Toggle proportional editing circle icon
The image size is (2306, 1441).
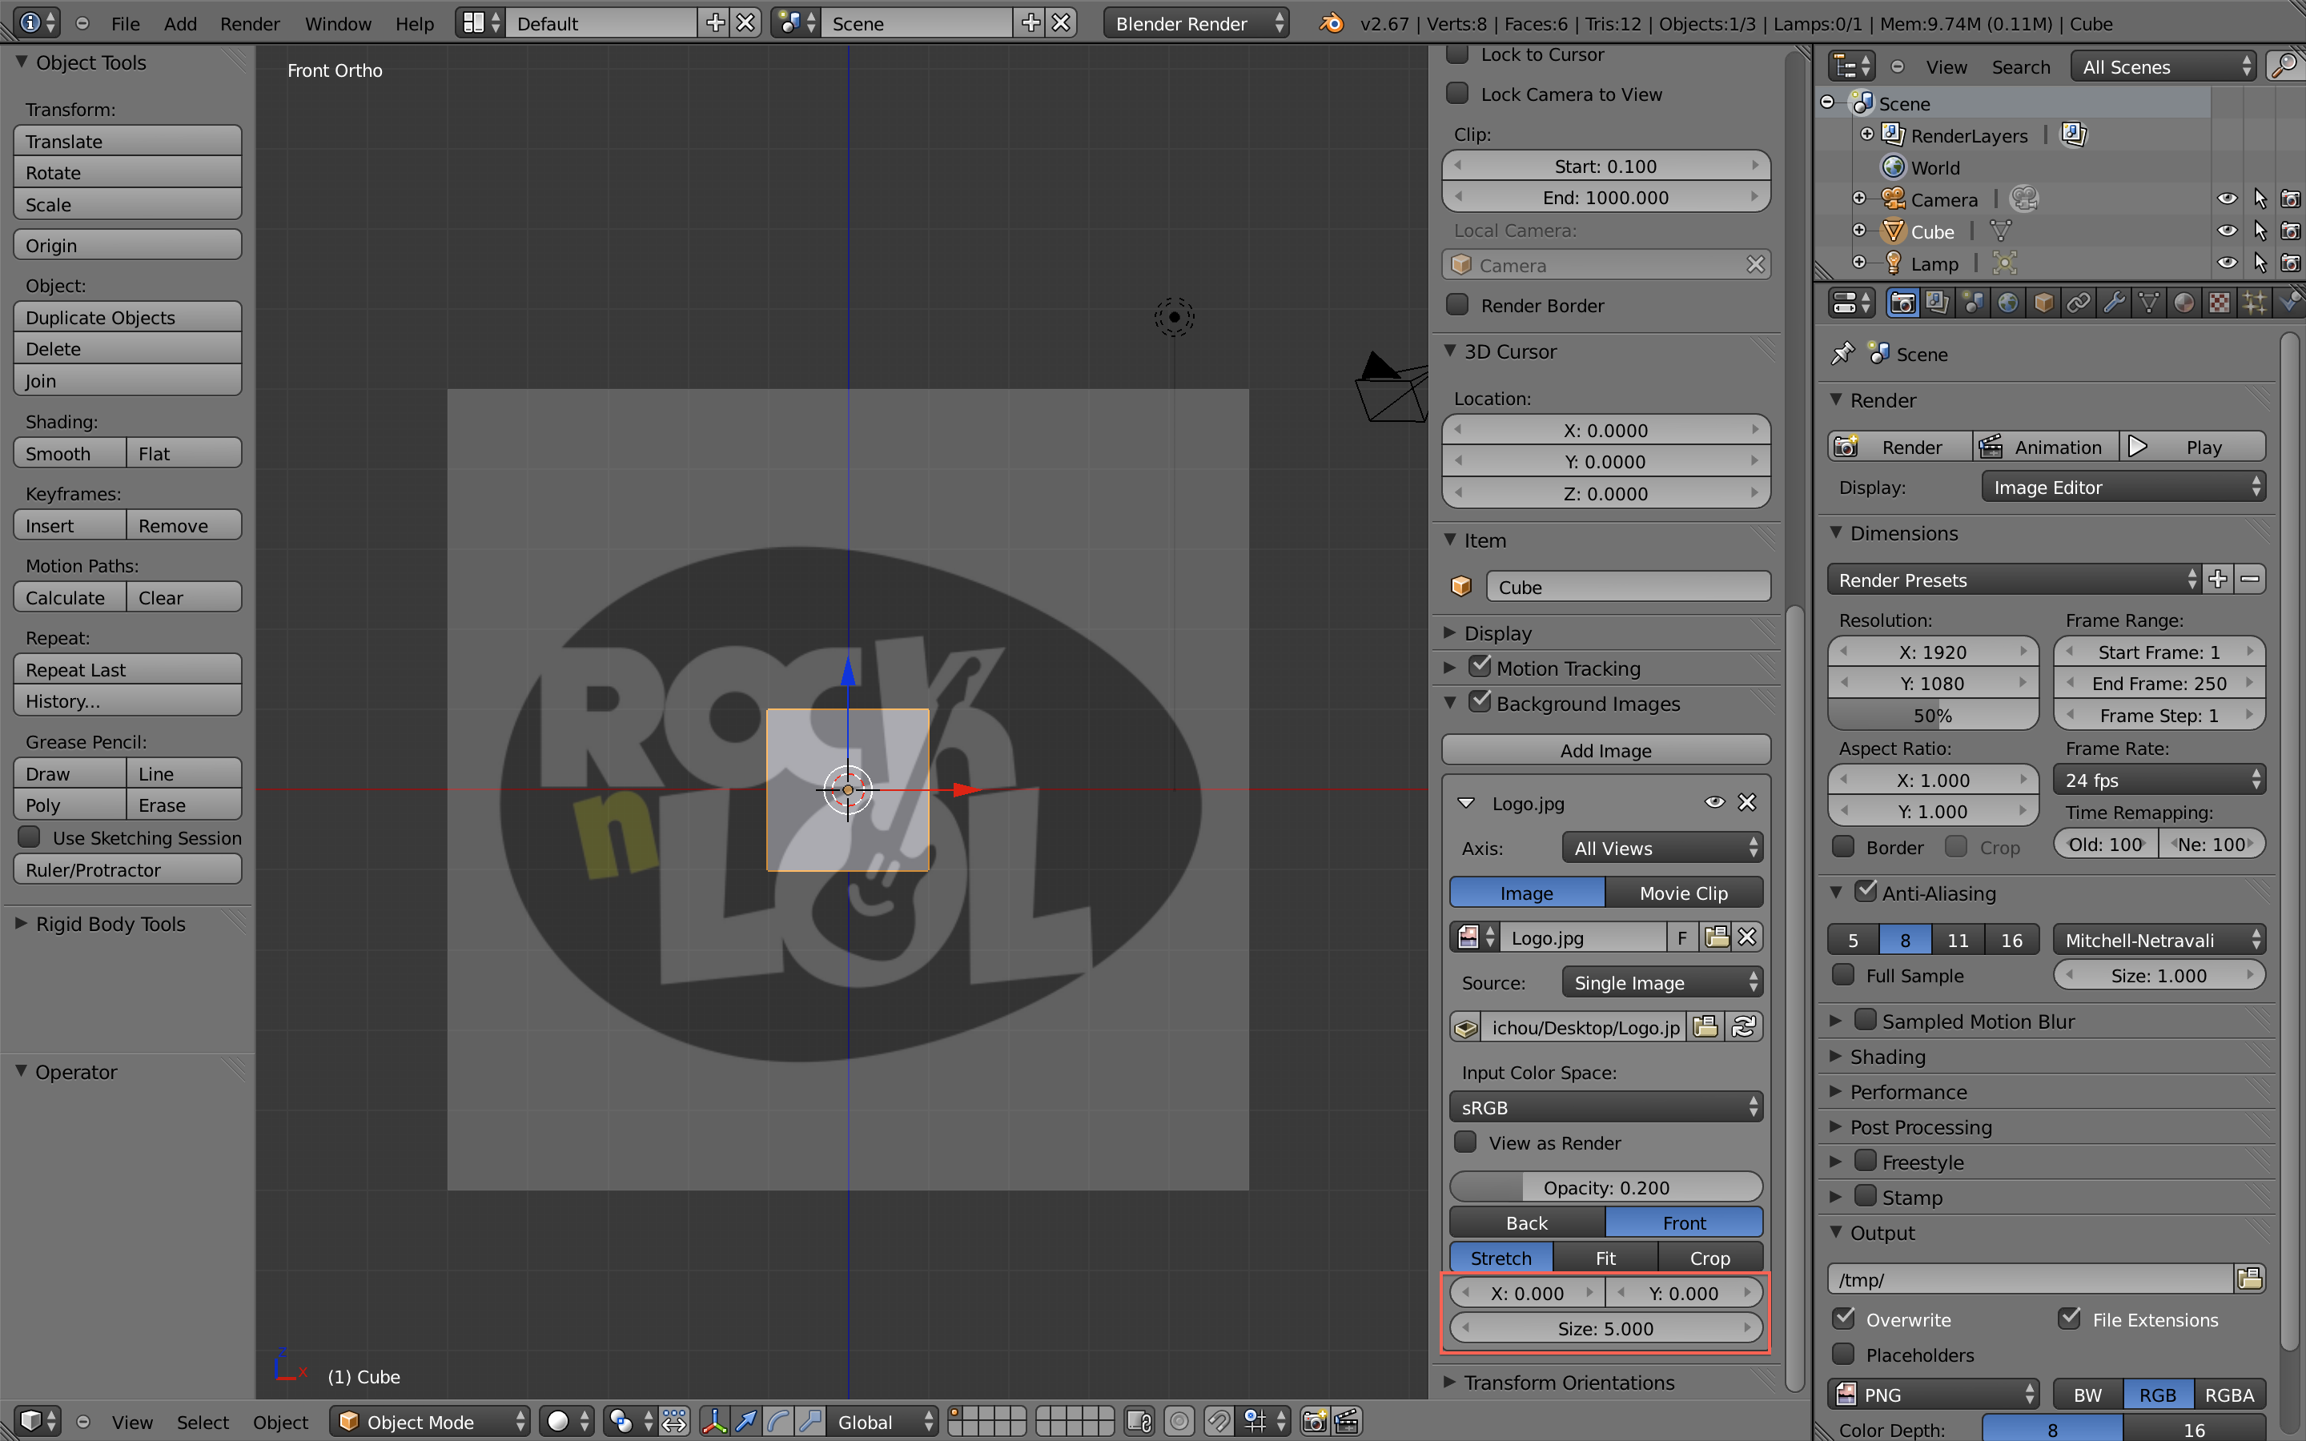[1179, 1421]
